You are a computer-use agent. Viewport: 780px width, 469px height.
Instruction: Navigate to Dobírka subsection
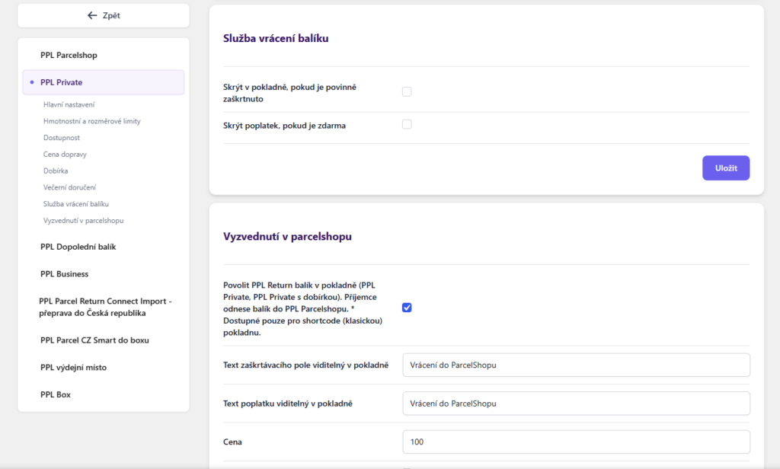[x=56, y=171]
